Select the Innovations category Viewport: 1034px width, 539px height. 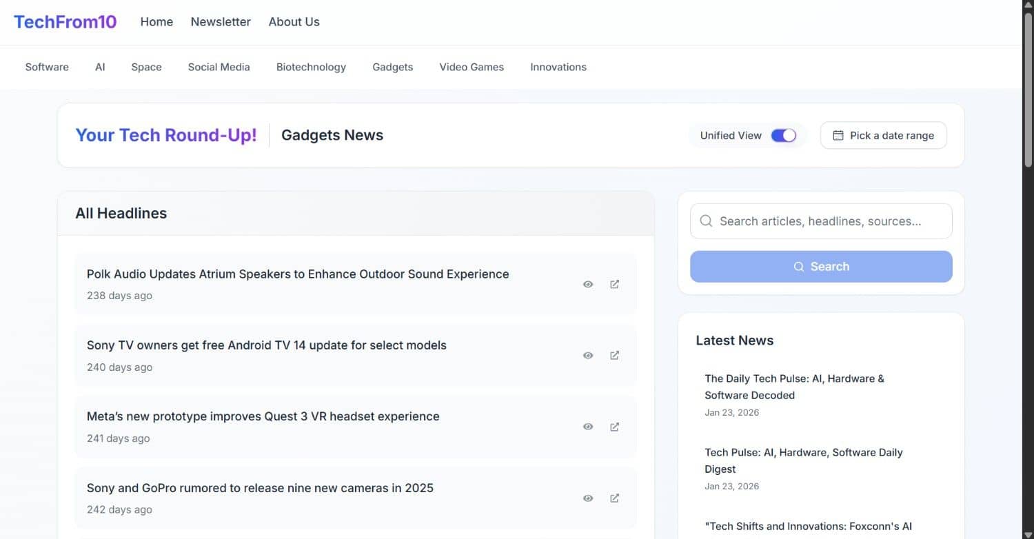(x=558, y=67)
